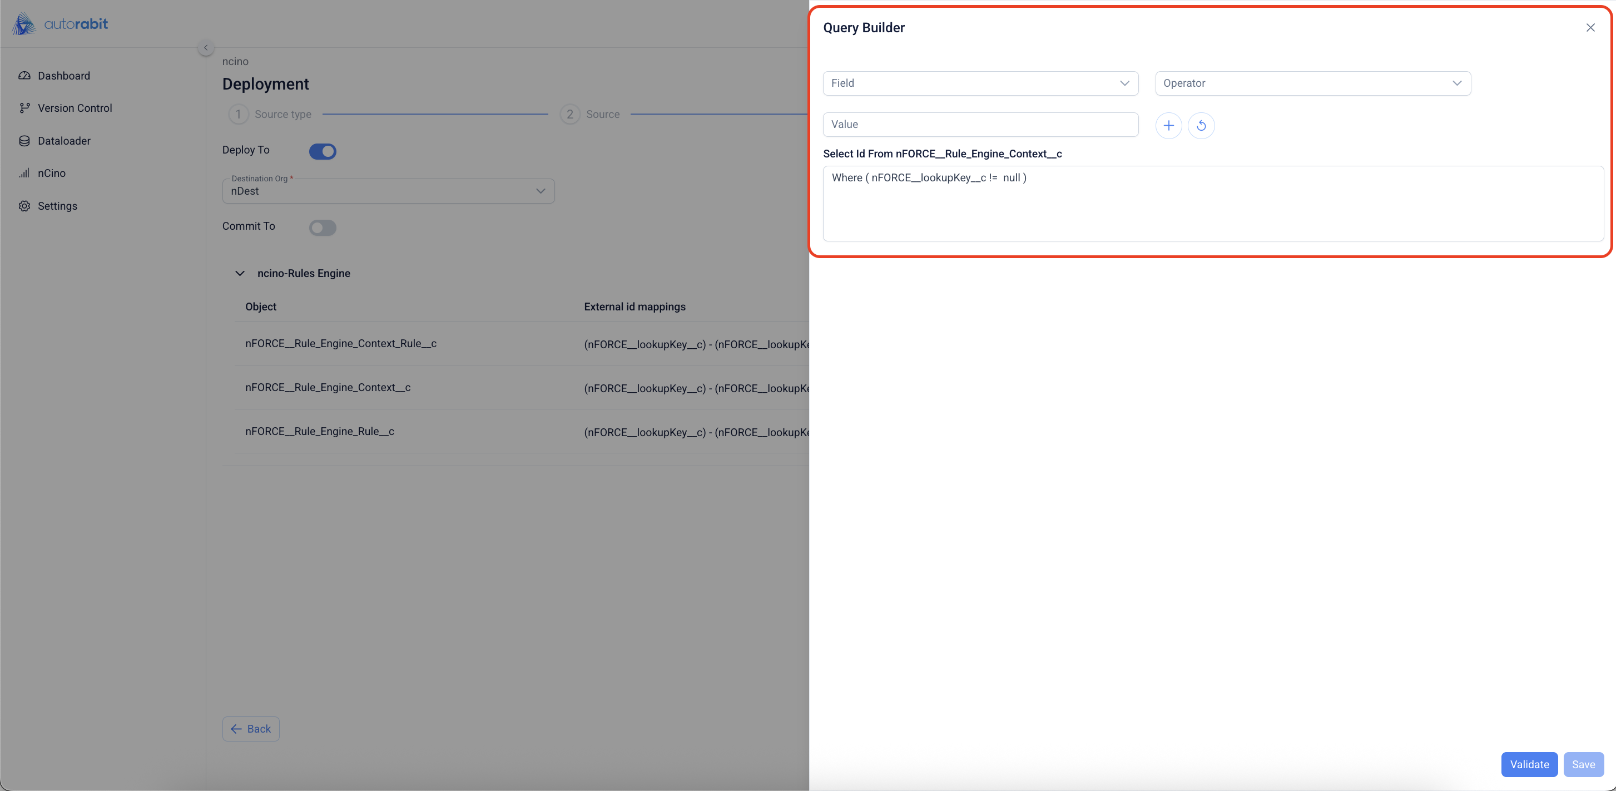Toggle the Deploy To switch

tap(323, 151)
